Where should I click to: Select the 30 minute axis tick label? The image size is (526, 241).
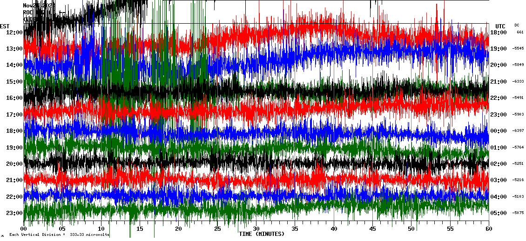tap(256, 229)
